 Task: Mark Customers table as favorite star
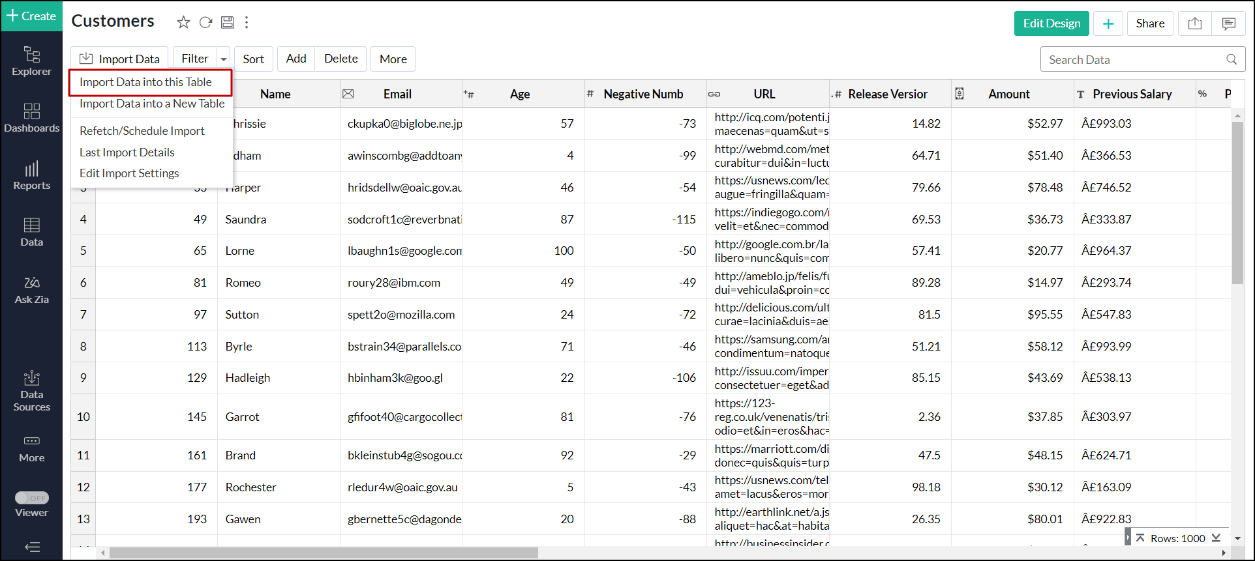[183, 23]
